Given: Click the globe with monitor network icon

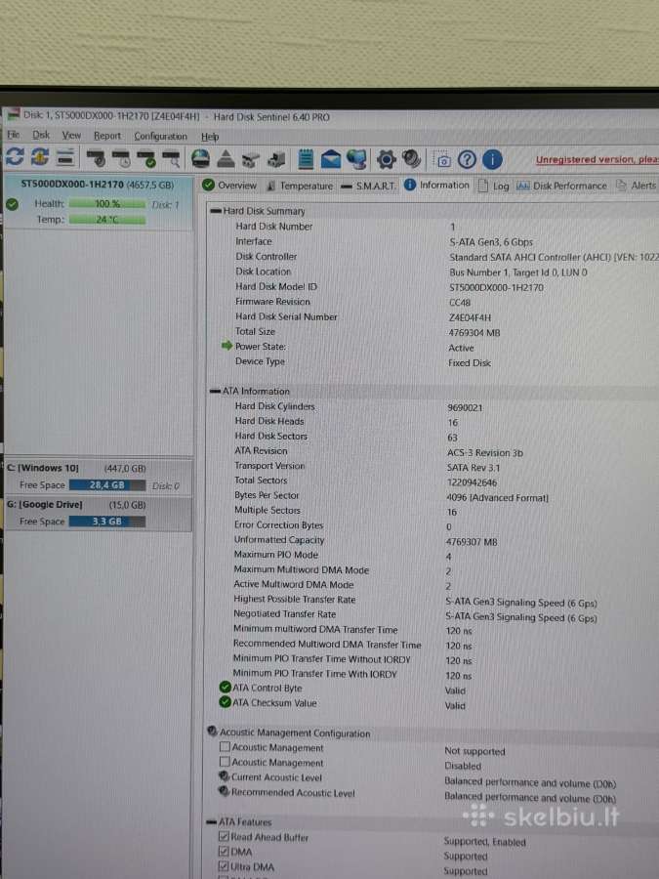Looking at the screenshot, I should (x=356, y=159).
